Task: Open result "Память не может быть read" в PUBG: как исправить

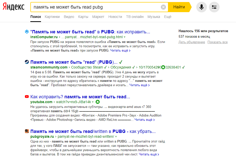Action: point(90,32)
